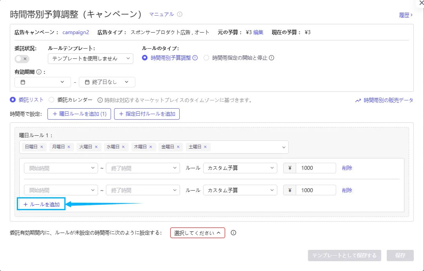This screenshot has height=271, width=424.
Task: Open 時間帯別の販売データ link
Action: pos(388,100)
